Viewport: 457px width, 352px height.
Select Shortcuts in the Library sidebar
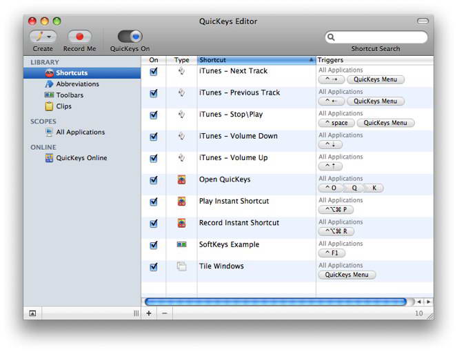click(x=82, y=72)
